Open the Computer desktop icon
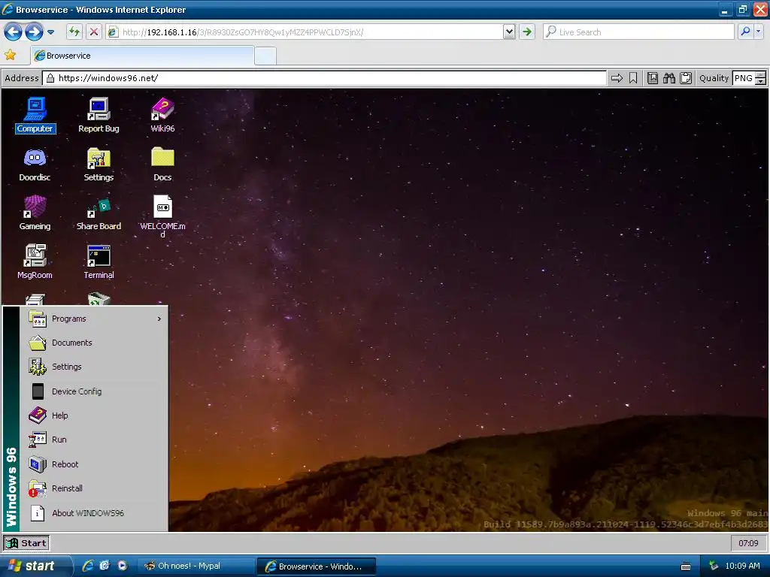The image size is (770, 577). 35,115
